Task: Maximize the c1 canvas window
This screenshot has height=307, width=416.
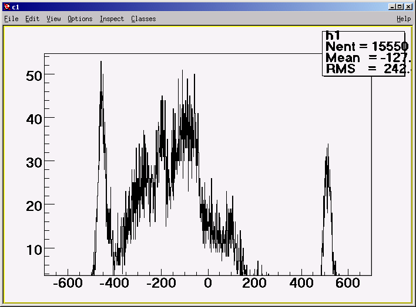Action: tap(400, 7)
